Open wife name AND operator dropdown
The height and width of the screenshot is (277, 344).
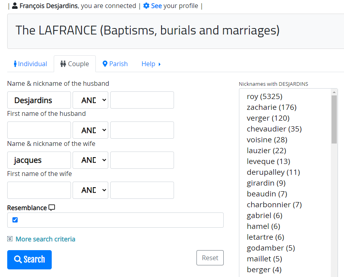[90, 160]
